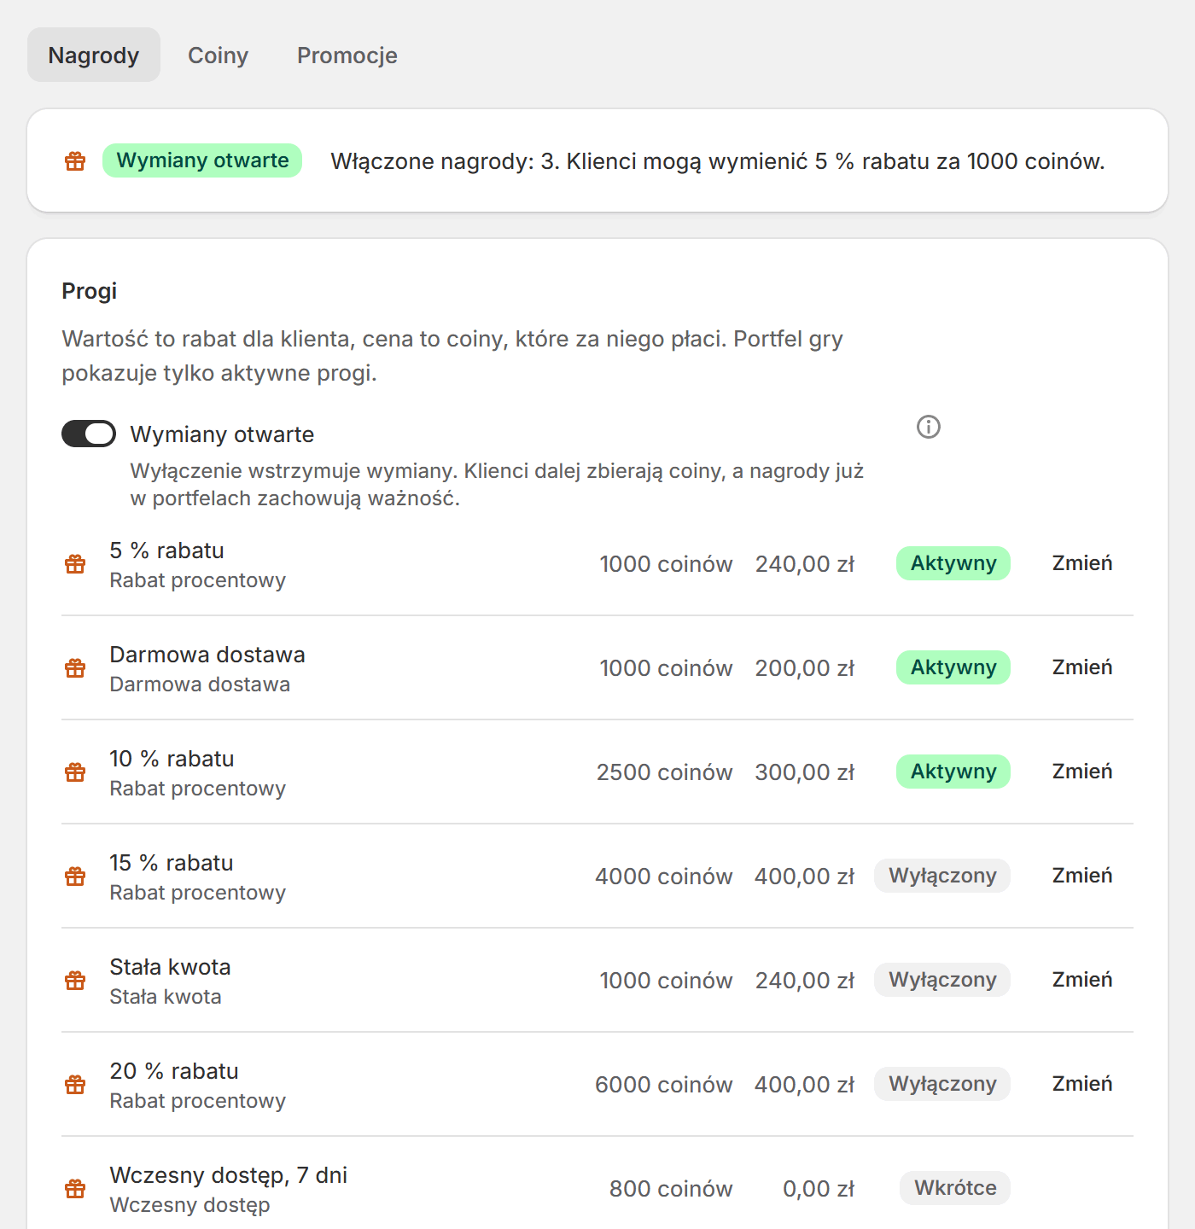The image size is (1195, 1229).
Task: Click the 6000 coinów price value
Action: click(x=663, y=1085)
